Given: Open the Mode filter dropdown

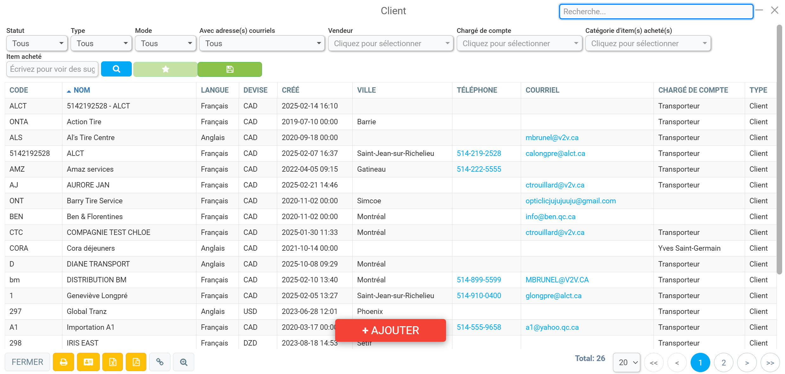Looking at the screenshot, I should (166, 43).
